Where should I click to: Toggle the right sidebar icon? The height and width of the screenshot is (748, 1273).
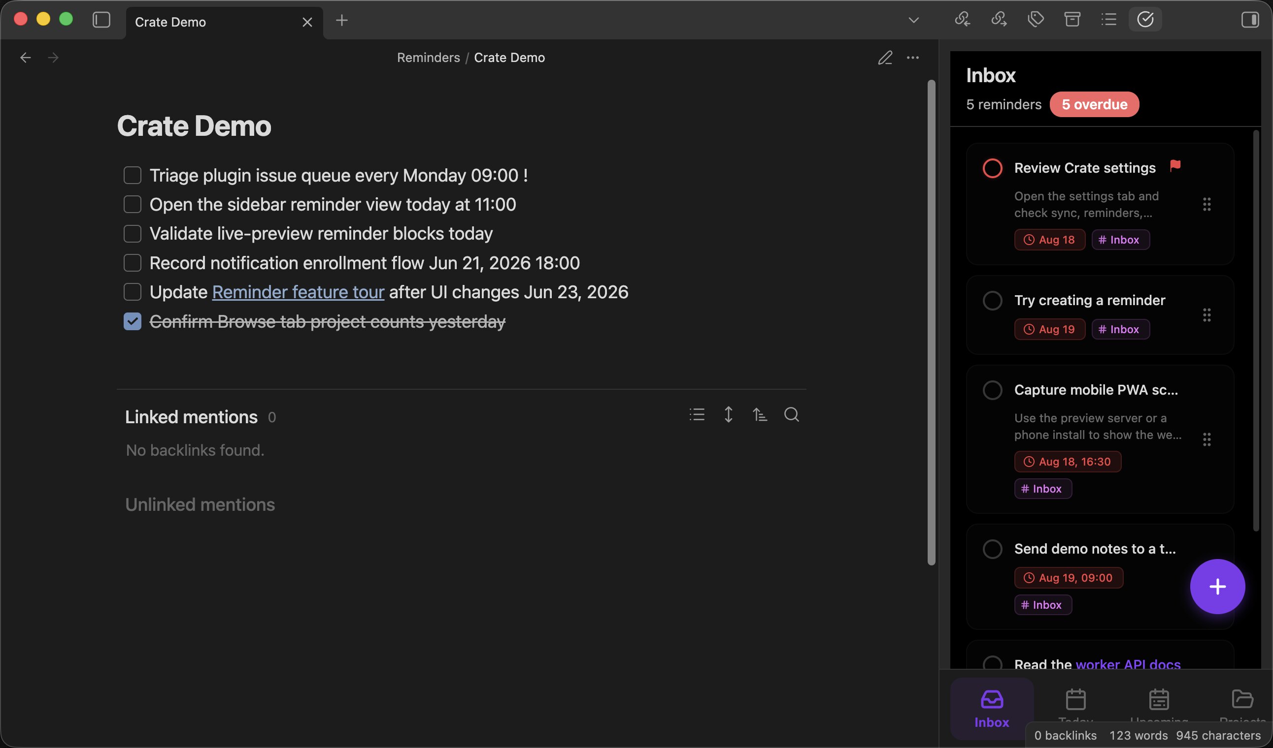click(x=1250, y=20)
